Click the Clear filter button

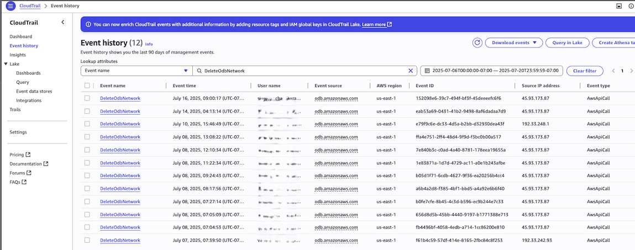[585, 71]
